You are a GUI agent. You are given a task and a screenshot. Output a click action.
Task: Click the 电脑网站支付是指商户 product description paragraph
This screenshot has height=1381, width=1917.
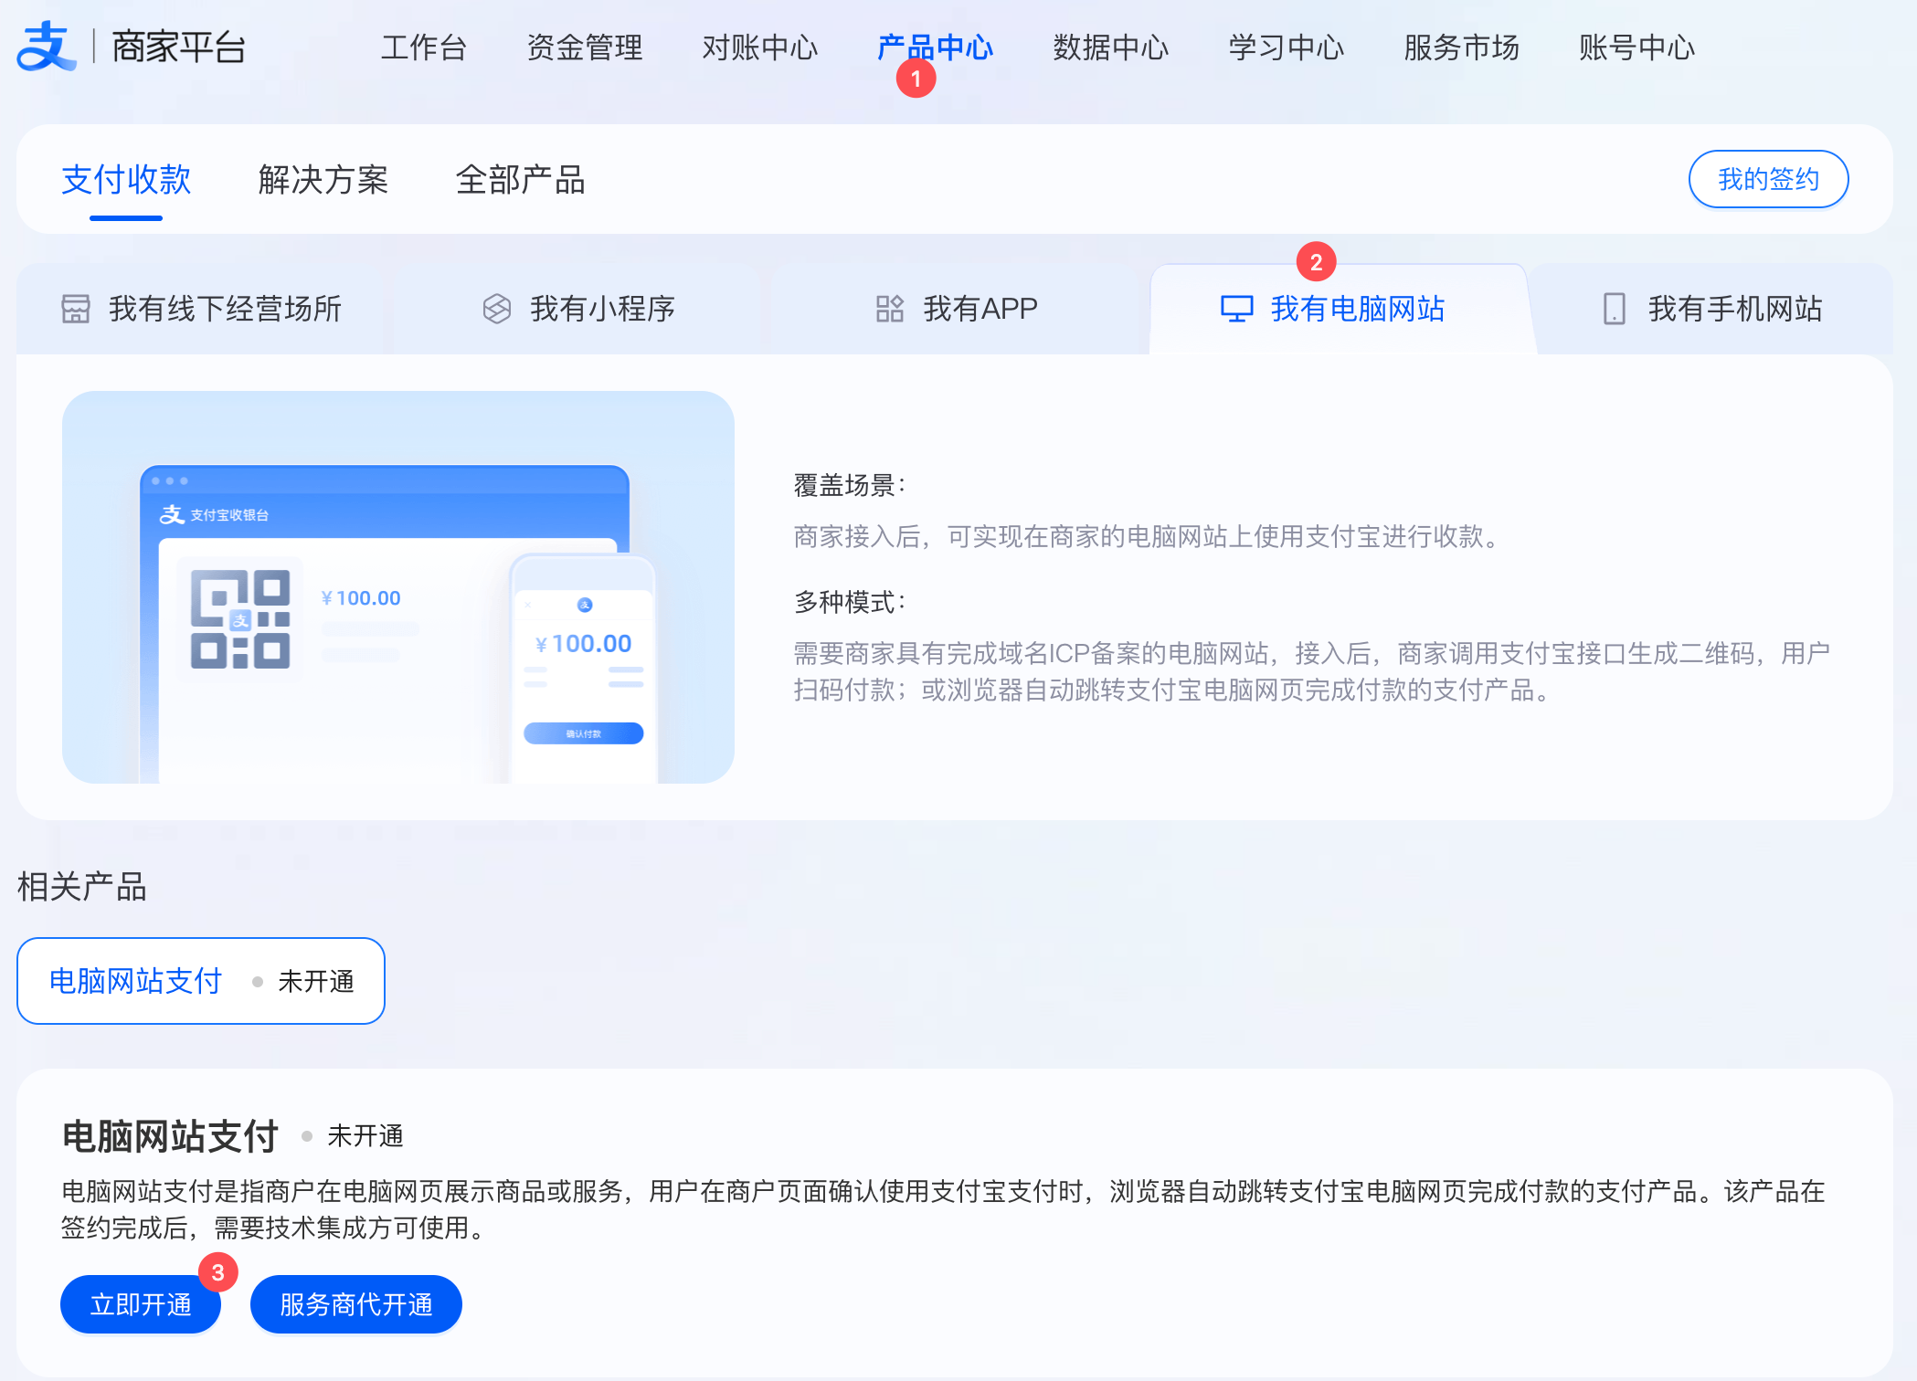click(943, 1209)
